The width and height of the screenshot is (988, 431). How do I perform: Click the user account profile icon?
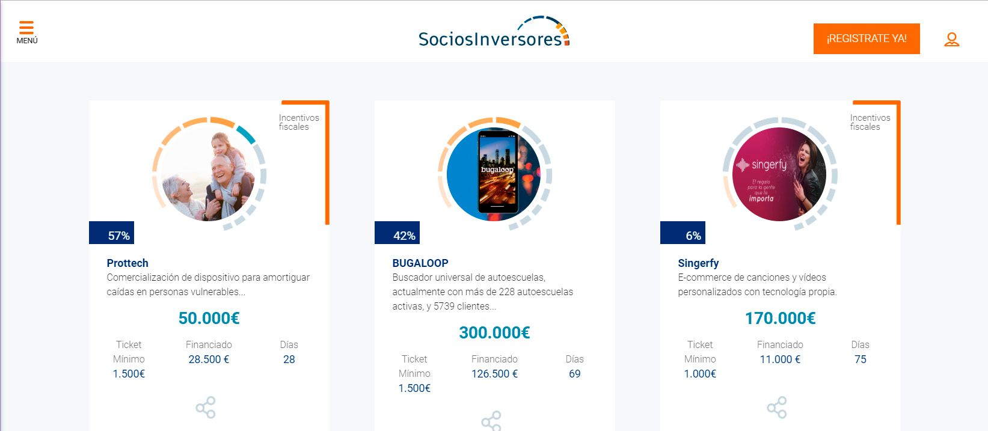point(951,40)
